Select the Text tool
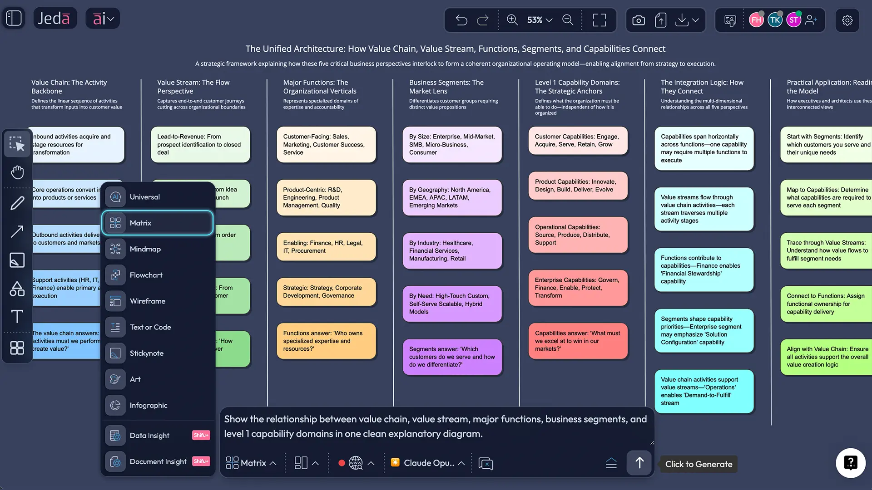This screenshot has width=872, height=490. point(17,316)
